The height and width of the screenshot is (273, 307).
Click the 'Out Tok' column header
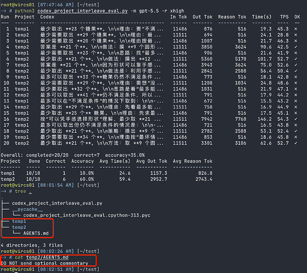click(x=202, y=17)
